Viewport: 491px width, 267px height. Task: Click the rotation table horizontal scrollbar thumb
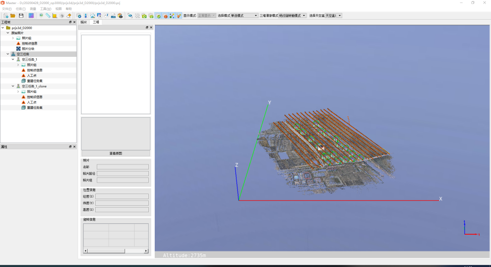106,251
